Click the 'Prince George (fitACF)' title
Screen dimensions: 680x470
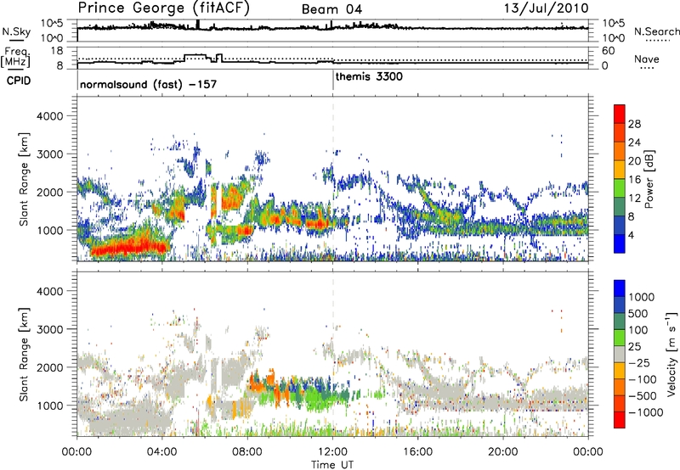pyautogui.click(x=164, y=8)
